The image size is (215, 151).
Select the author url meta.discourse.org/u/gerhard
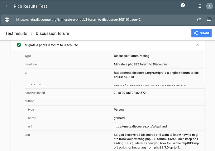point(140,127)
